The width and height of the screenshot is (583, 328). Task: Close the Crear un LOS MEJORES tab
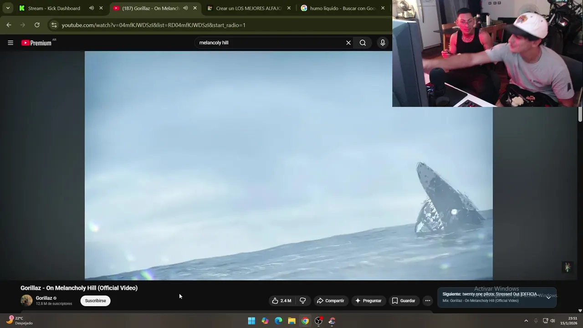289,8
